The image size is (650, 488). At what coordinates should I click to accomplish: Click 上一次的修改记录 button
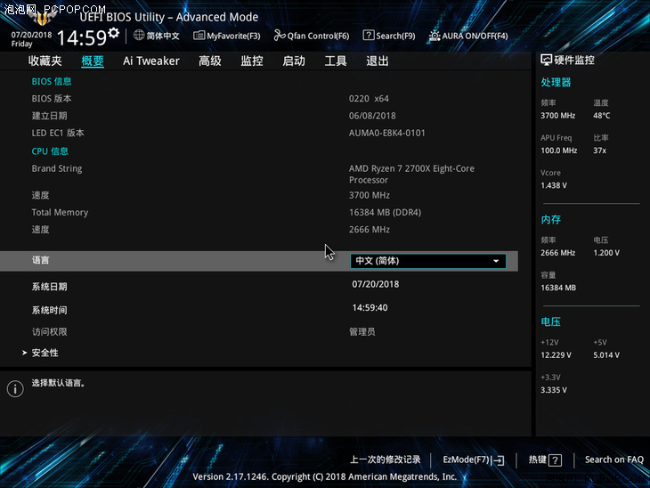[386, 460]
